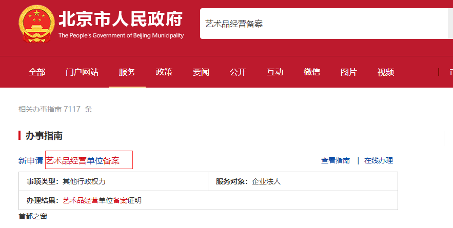Click the 首都之窗 text below the table
The image size is (453, 228).
click(33, 217)
